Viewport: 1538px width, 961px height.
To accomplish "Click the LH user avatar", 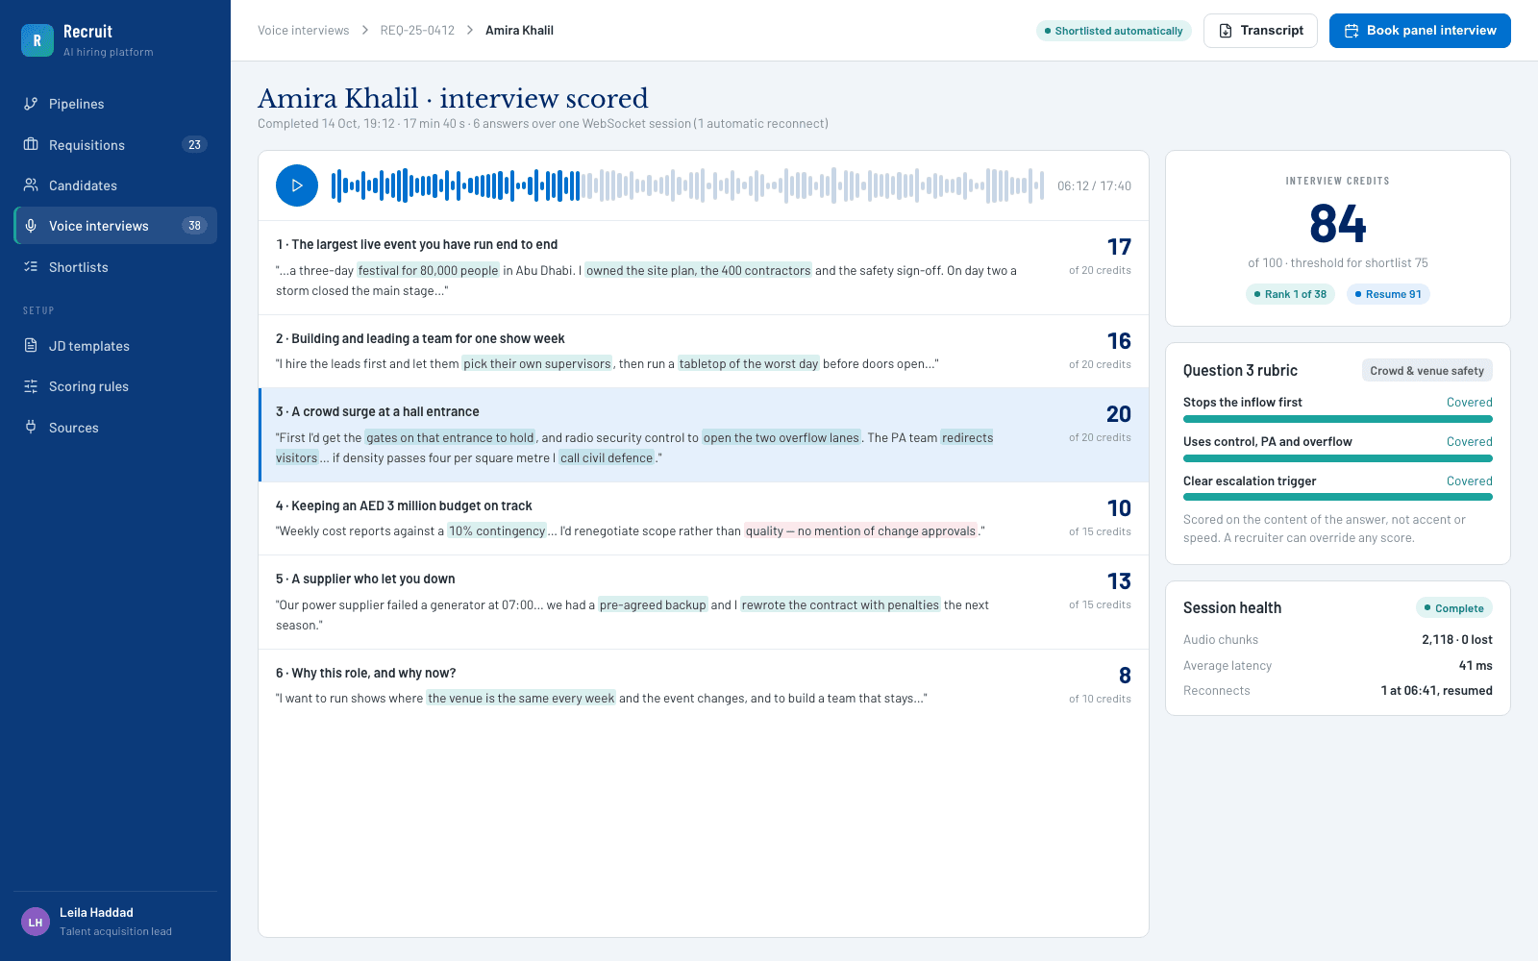I will pos(36,922).
